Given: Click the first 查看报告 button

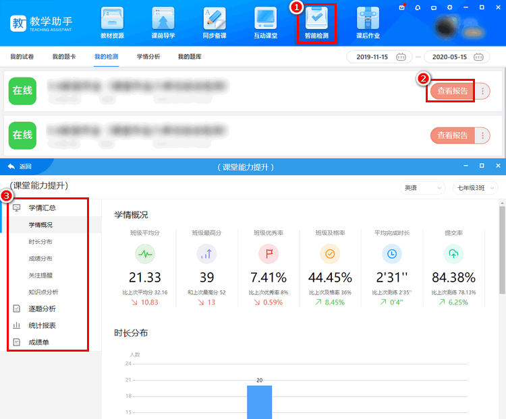Looking at the screenshot, I should tap(451, 91).
